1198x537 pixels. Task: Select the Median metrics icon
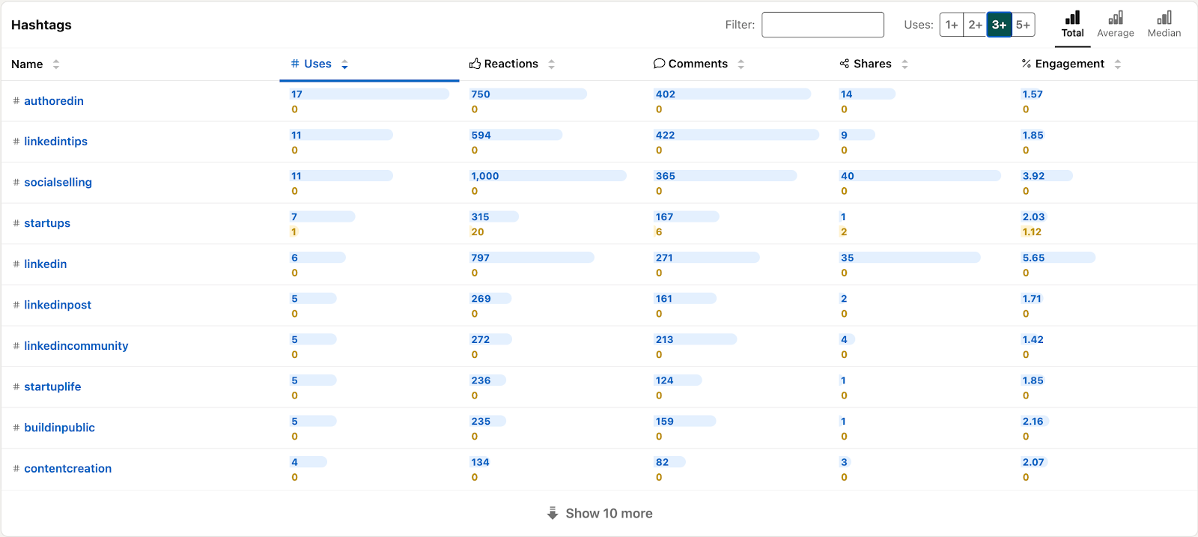coord(1164,24)
